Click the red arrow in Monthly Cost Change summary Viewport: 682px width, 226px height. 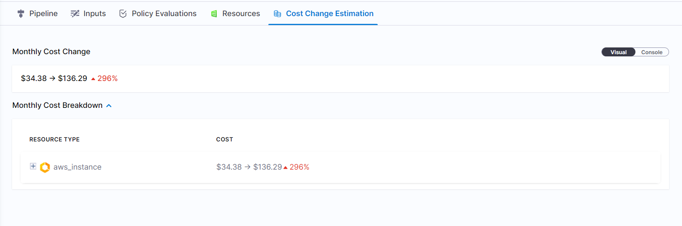click(x=93, y=79)
